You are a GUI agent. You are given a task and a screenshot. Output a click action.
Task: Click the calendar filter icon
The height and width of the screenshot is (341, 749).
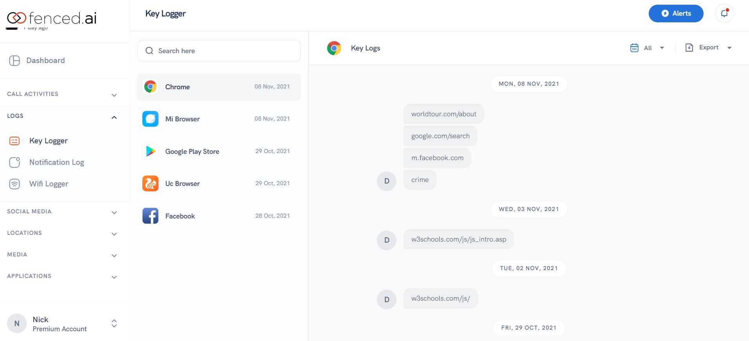(634, 48)
